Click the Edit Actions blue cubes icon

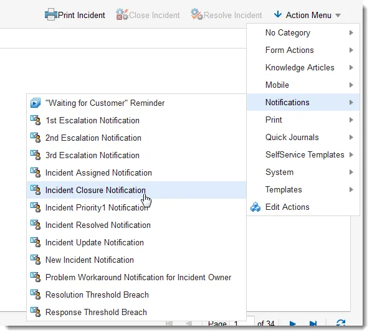click(x=255, y=207)
